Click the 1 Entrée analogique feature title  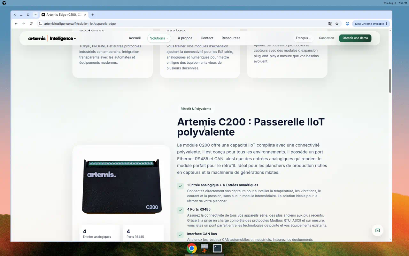[x=223, y=185]
